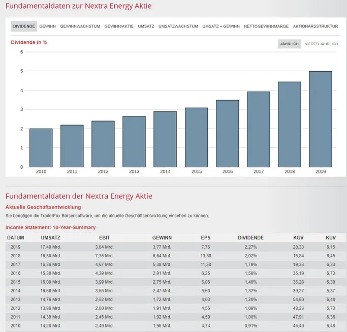Click the 2016 dividend bar
347x332 pixels.
tap(228, 134)
